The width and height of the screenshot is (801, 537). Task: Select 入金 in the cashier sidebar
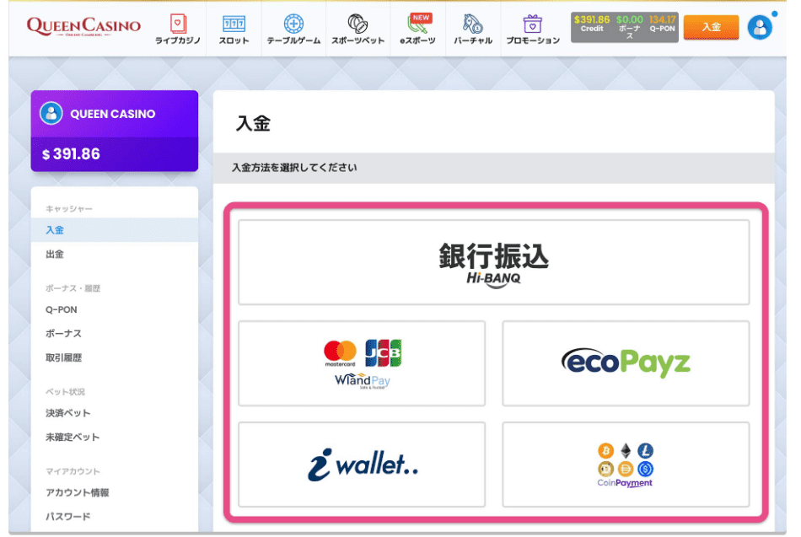click(115, 230)
